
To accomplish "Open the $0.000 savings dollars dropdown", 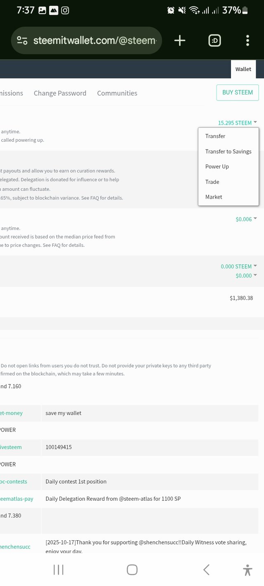I will click(x=246, y=276).
